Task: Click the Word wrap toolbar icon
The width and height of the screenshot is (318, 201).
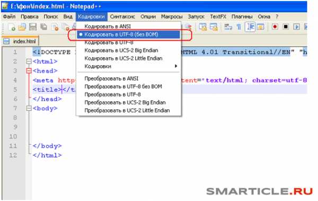Action: 228,27
